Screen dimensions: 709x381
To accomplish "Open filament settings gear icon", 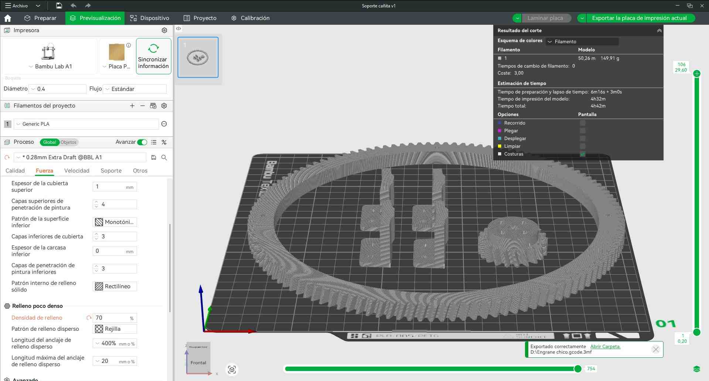I will [164, 106].
